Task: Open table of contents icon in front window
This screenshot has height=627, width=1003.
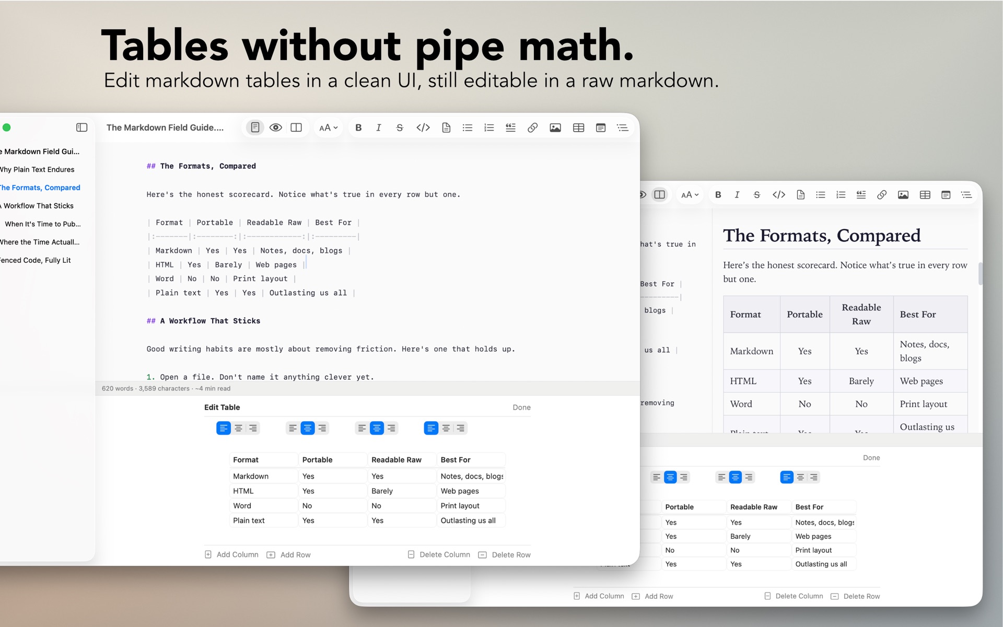Action: (623, 127)
